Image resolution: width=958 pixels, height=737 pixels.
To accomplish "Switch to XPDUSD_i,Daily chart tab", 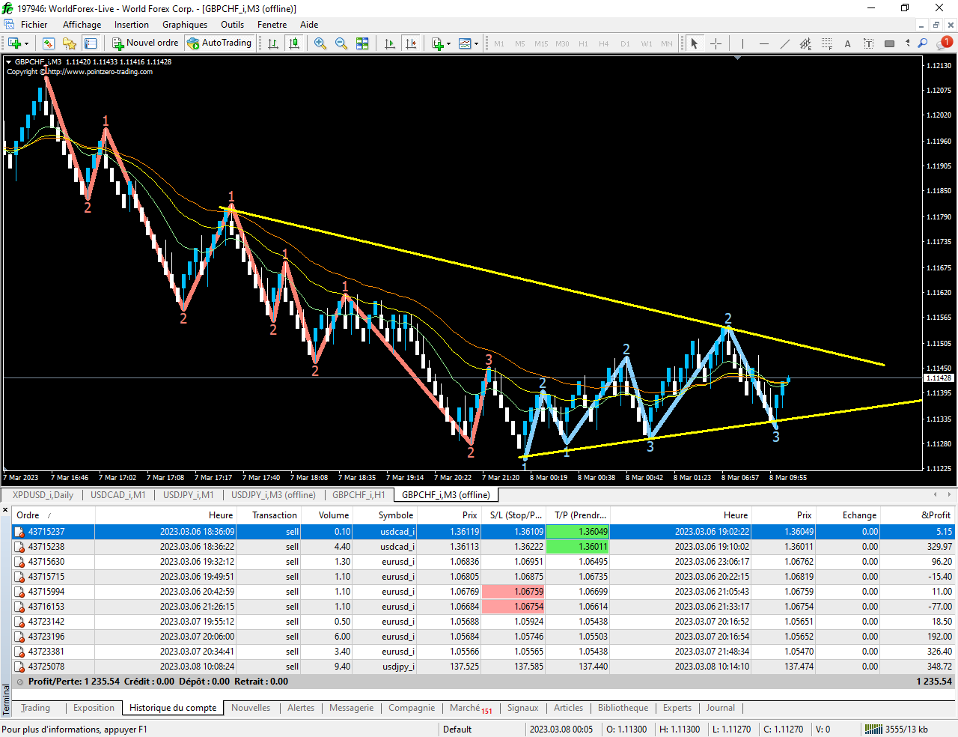I will point(43,495).
